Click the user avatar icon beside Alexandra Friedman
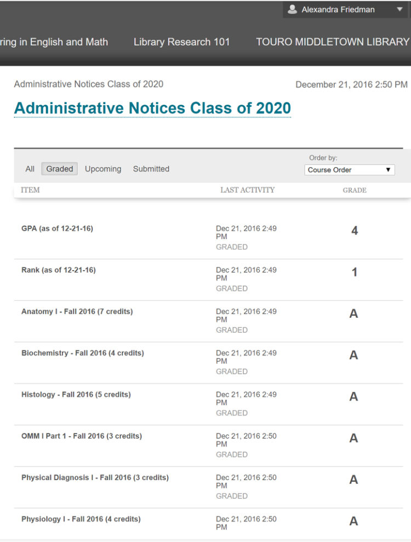 pyautogui.click(x=293, y=9)
